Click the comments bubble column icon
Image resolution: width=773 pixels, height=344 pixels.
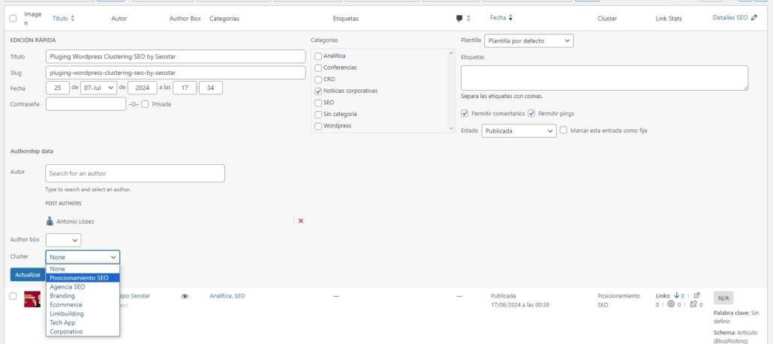[x=459, y=18]
